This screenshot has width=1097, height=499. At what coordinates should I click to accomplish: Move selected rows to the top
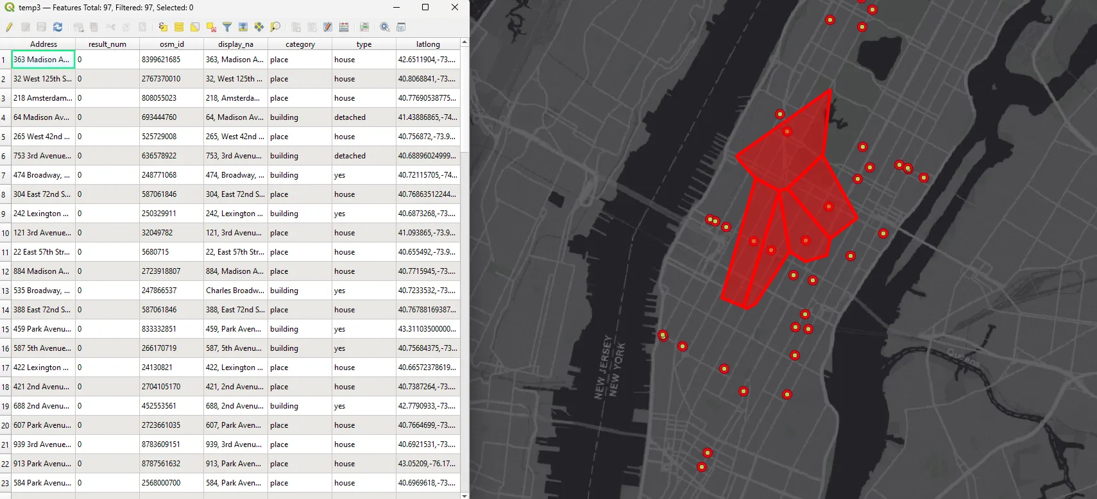click(243, 27)
